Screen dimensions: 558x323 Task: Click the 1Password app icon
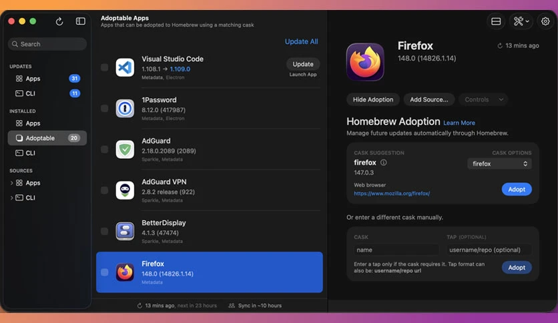tap(125, 108)
